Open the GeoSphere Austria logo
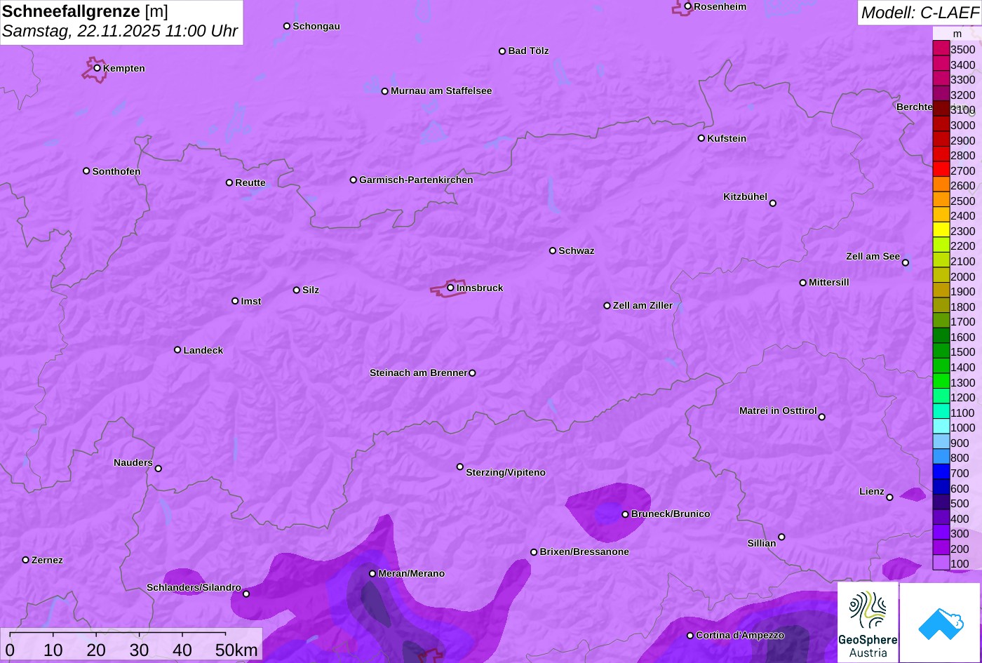 click(x=868, y=622)
